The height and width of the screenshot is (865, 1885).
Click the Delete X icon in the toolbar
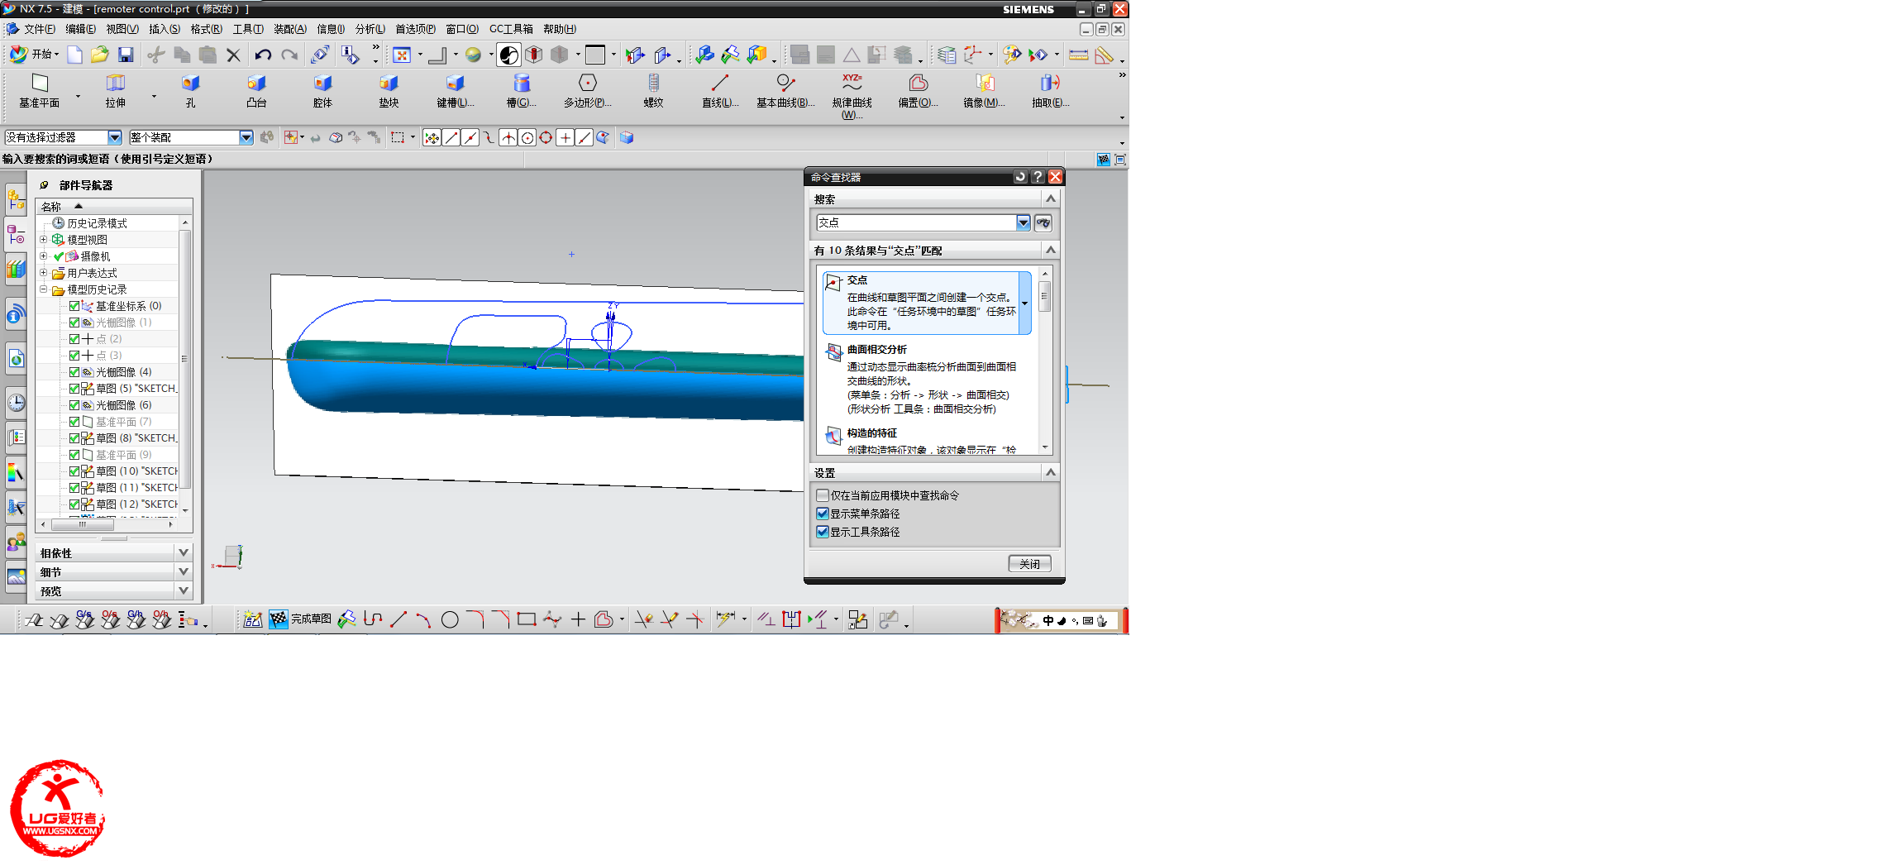pyautogui.click(x=233, y=55)
